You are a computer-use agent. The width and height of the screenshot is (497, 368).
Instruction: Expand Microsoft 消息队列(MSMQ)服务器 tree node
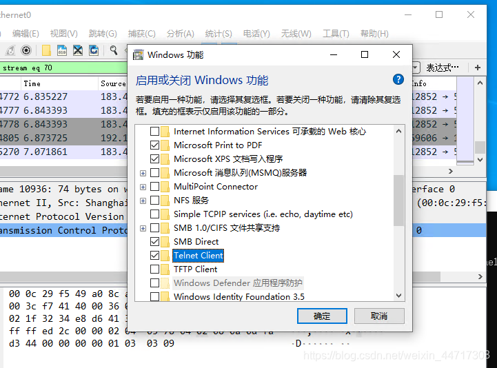(x=143, y=173)
